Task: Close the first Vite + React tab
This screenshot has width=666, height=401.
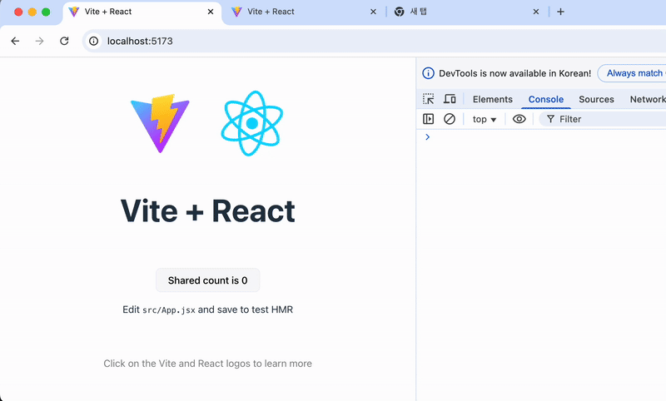Action: tap(211, 12)
